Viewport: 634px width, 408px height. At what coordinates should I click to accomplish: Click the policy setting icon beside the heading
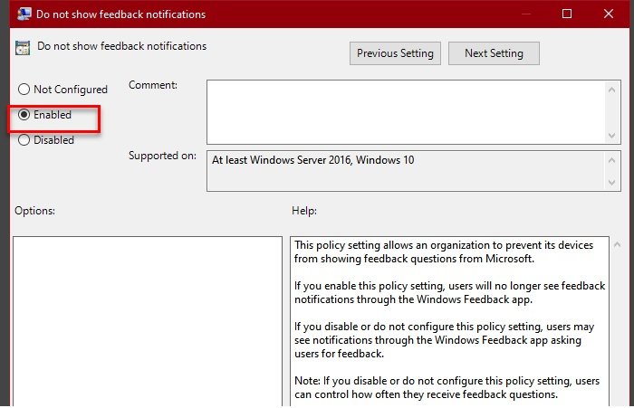[23, 48]
